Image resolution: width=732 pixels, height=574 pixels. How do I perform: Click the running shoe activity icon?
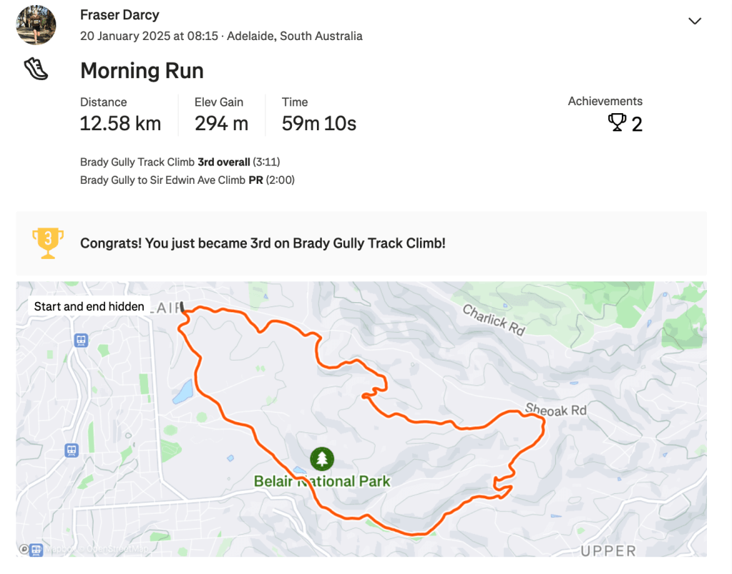[36, 69]
